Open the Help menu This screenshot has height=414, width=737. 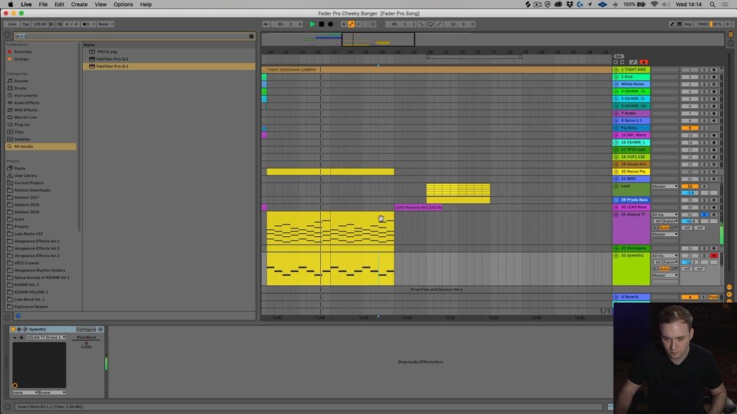[146, 5]
